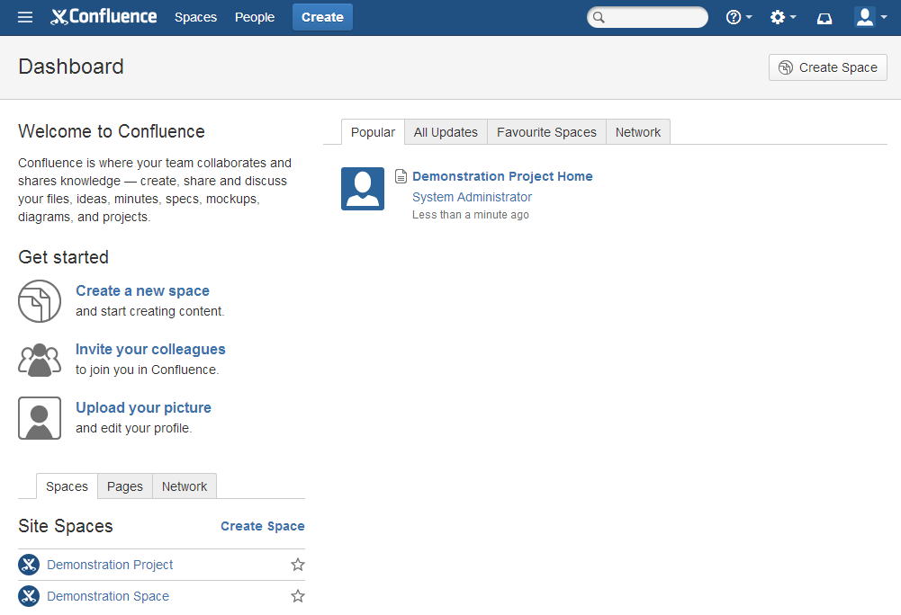Select the Pages tab in lower panel

(x=125, y=486)
